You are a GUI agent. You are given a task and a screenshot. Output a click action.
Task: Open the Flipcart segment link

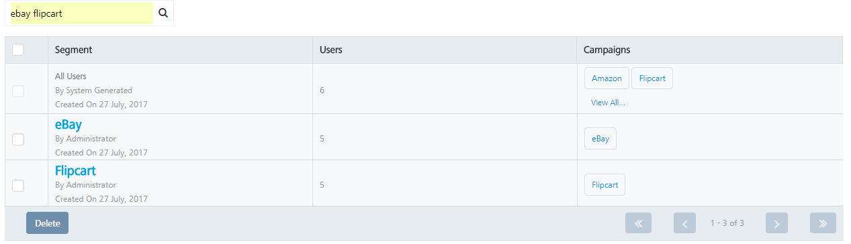point(75,171)
